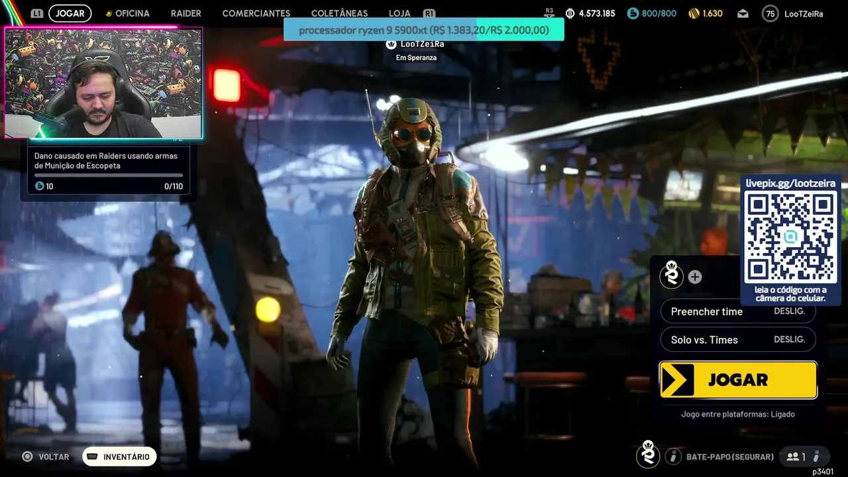
Task: Click the donation goal bar for ryzen 9 5900xt
Action: (x=424, y=30)
